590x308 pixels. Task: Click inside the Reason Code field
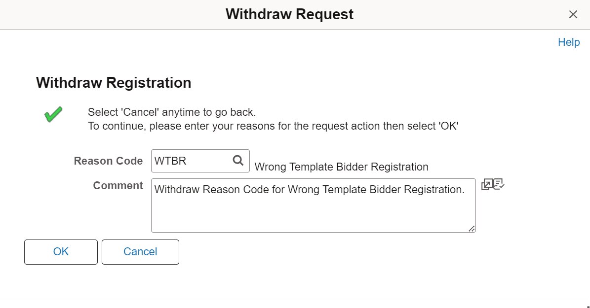(x=193, y=161)
